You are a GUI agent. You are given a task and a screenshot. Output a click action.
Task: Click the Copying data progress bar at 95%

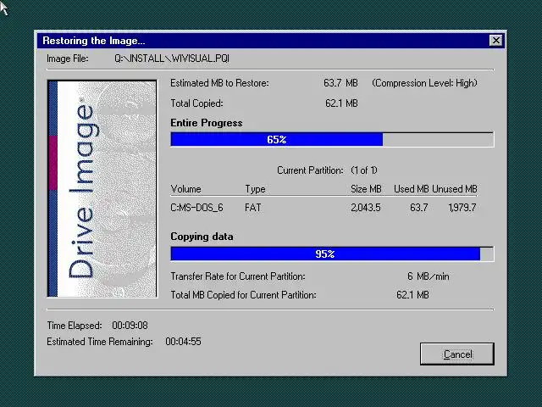click(332, 254)
